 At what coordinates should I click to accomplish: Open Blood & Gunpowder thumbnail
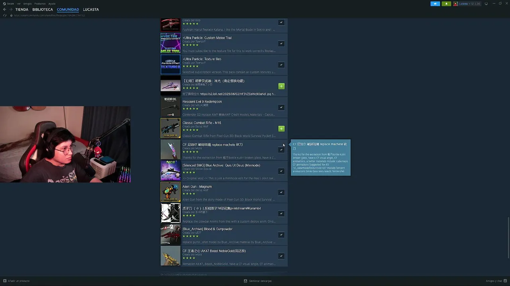pyautogui.click(x=171, y=234)
